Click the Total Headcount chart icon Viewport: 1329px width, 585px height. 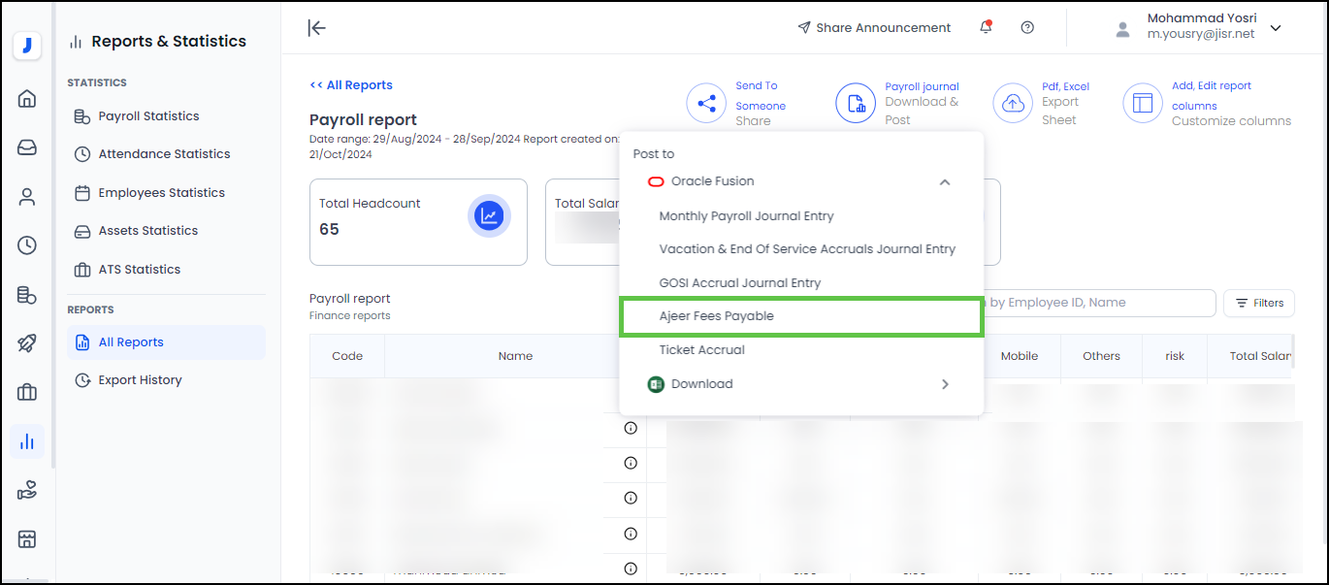[489, 216]
